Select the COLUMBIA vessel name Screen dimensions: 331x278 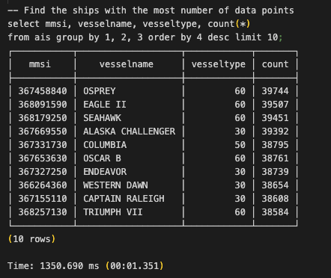point(105,145)
